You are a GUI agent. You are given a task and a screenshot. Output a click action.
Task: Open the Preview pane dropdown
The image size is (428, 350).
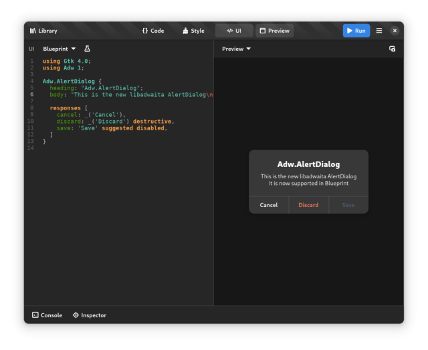tap(237, 49)
